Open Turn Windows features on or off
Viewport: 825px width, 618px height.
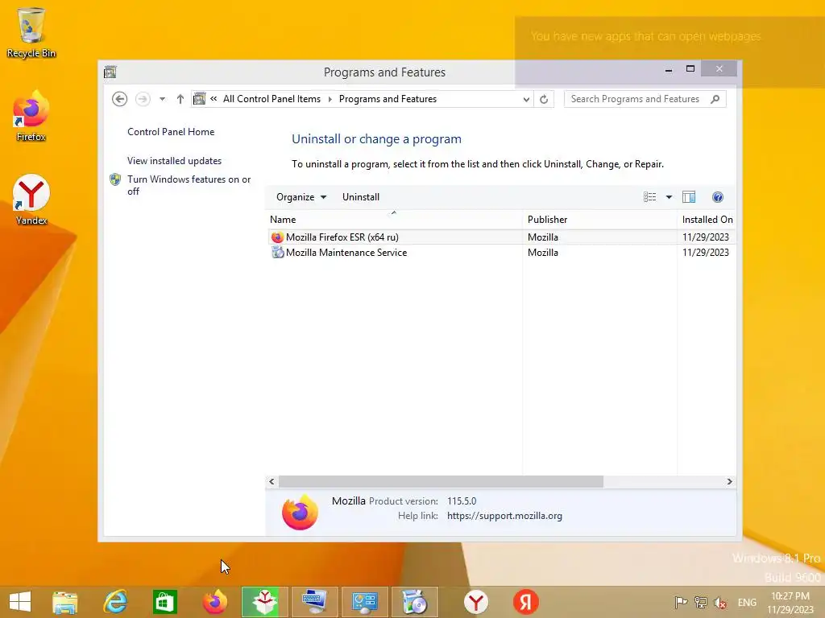189,185
